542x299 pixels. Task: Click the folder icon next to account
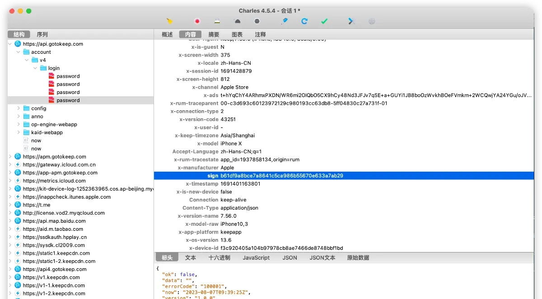coord(26,52)
